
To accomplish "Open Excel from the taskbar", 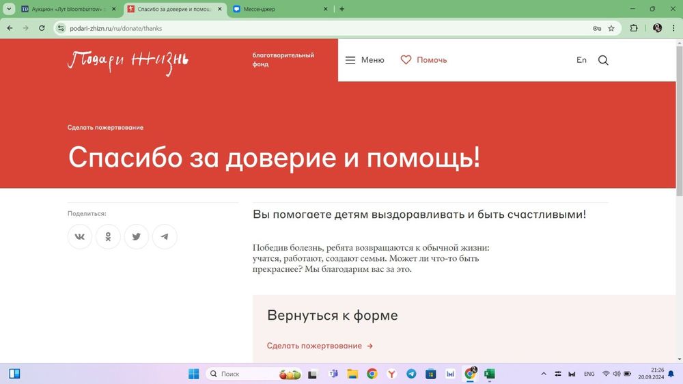I will point(490,374).
